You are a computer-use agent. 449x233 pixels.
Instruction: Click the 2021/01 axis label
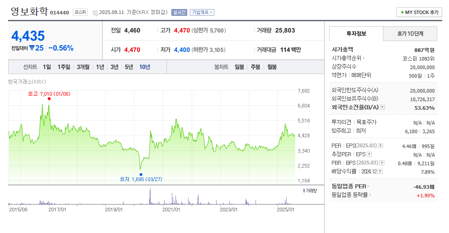pyautogui.click(x=171, y=210)
